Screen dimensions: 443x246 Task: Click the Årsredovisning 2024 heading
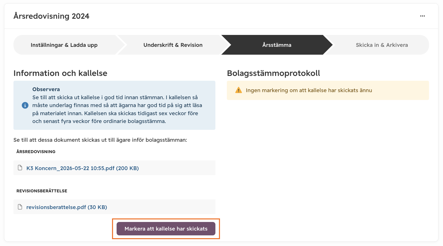51,16
